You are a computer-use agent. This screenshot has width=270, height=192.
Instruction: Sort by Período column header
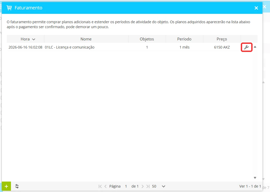coord(184,39)
